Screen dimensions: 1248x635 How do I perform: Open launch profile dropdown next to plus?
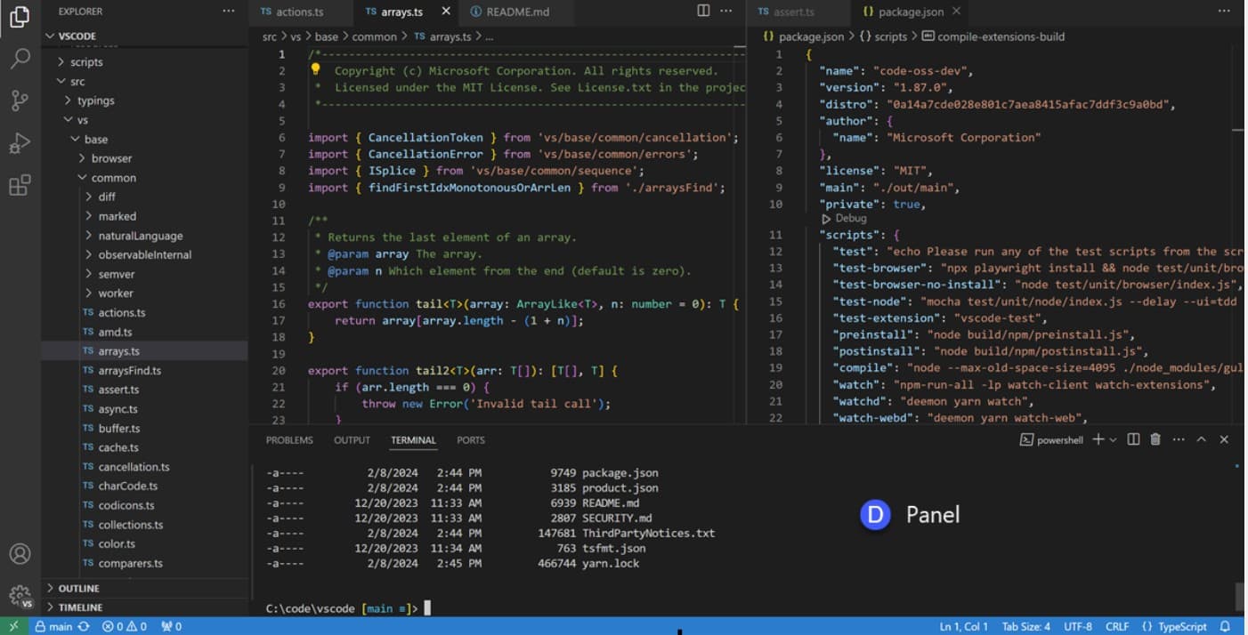tap(1113, 440)
